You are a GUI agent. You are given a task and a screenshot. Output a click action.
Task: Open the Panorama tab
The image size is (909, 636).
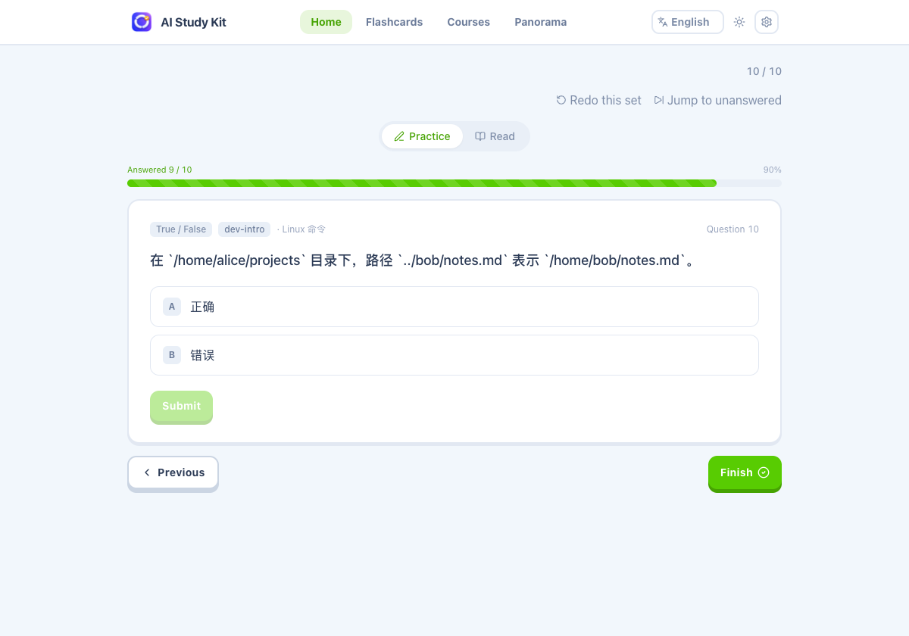(x=540, y=22)
